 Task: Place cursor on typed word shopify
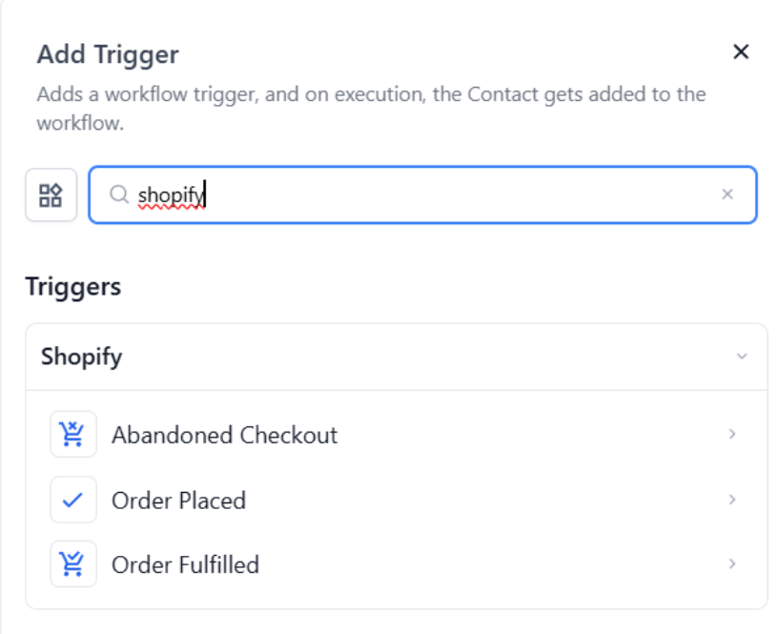point(171,195)
